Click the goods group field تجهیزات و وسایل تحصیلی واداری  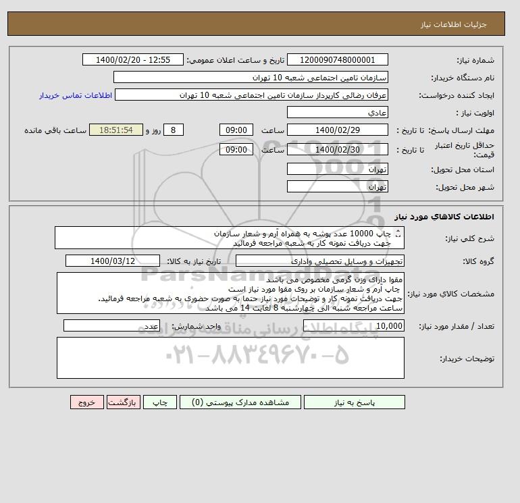(319, 261)
